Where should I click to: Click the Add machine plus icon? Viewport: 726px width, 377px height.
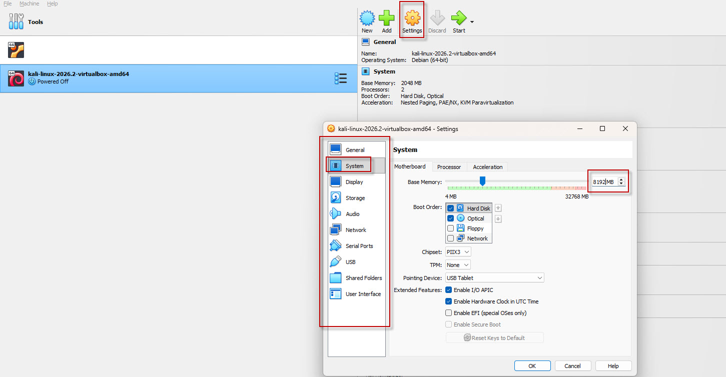[387, 18]
